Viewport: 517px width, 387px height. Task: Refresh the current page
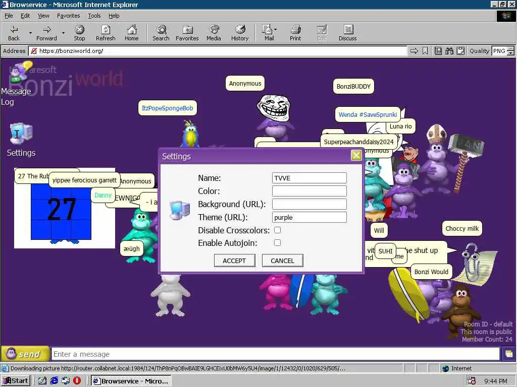[x=106, y=33]
